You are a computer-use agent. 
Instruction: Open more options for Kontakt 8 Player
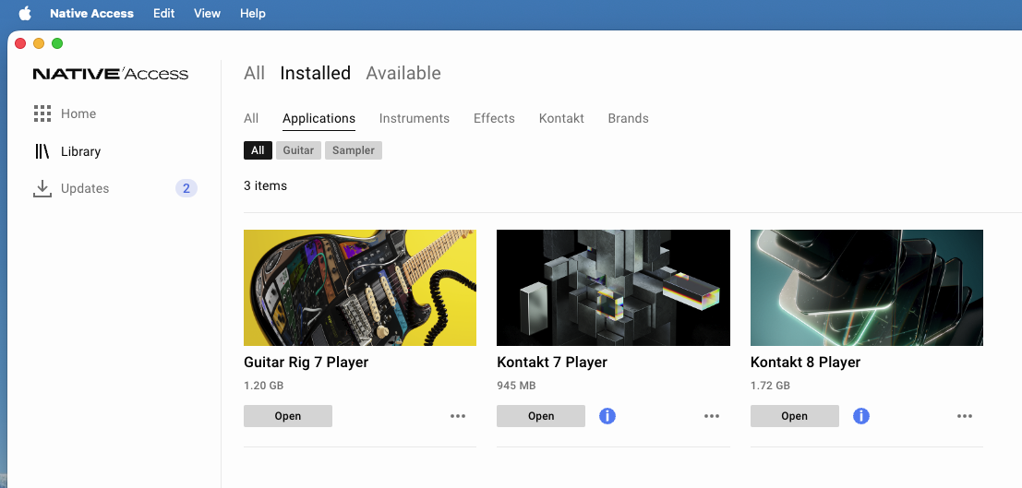(965, 416)
